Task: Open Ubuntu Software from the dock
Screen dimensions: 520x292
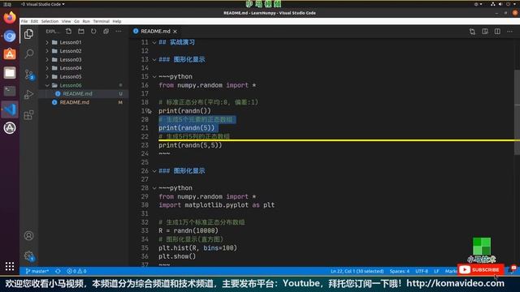Action: point(10,54)
